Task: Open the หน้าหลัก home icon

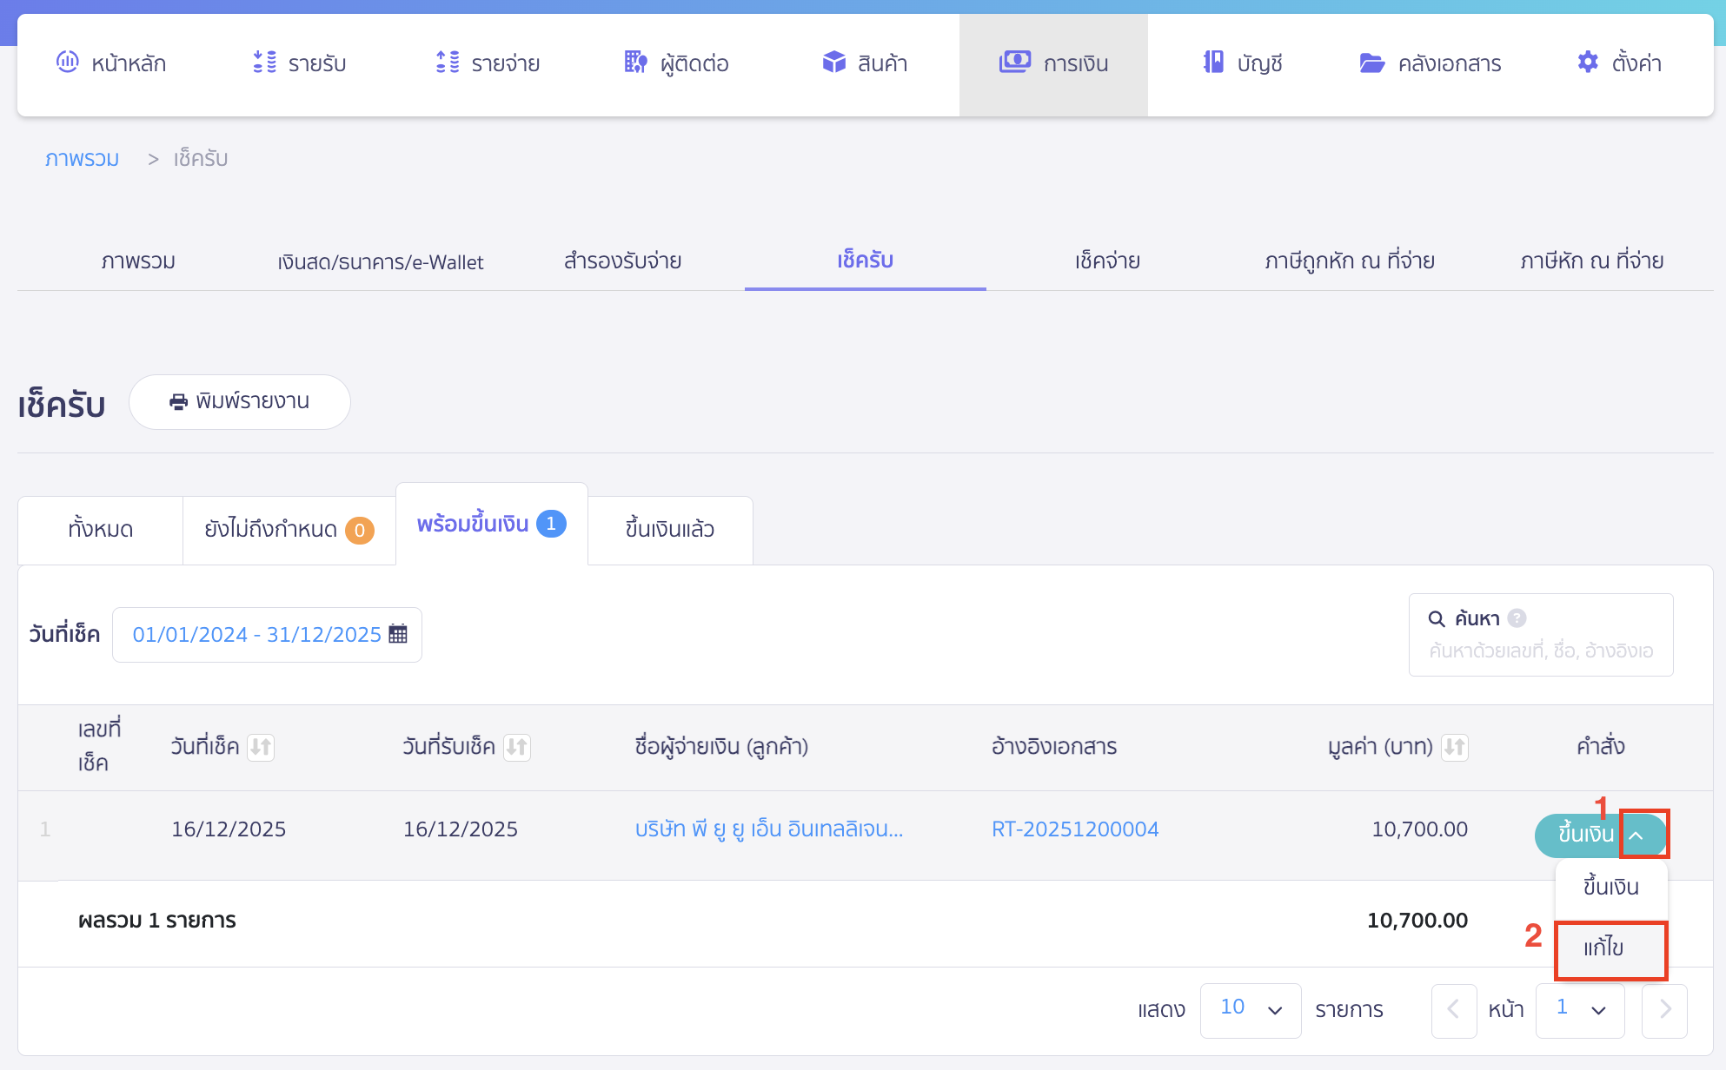Action: click(68, 63)
